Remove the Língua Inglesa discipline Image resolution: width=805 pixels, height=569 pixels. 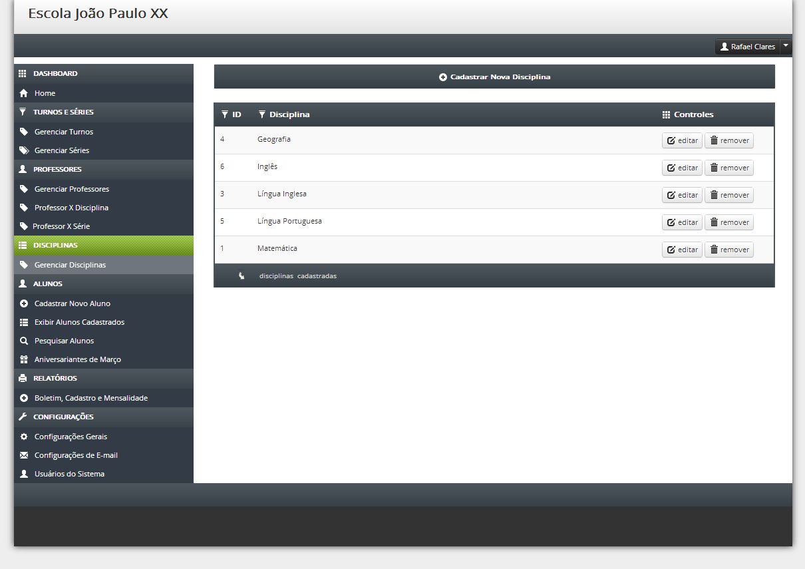pyautogui.click(x=729, y=195)
